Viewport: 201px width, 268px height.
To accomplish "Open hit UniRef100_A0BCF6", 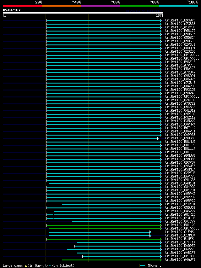I will coord(180,253).
